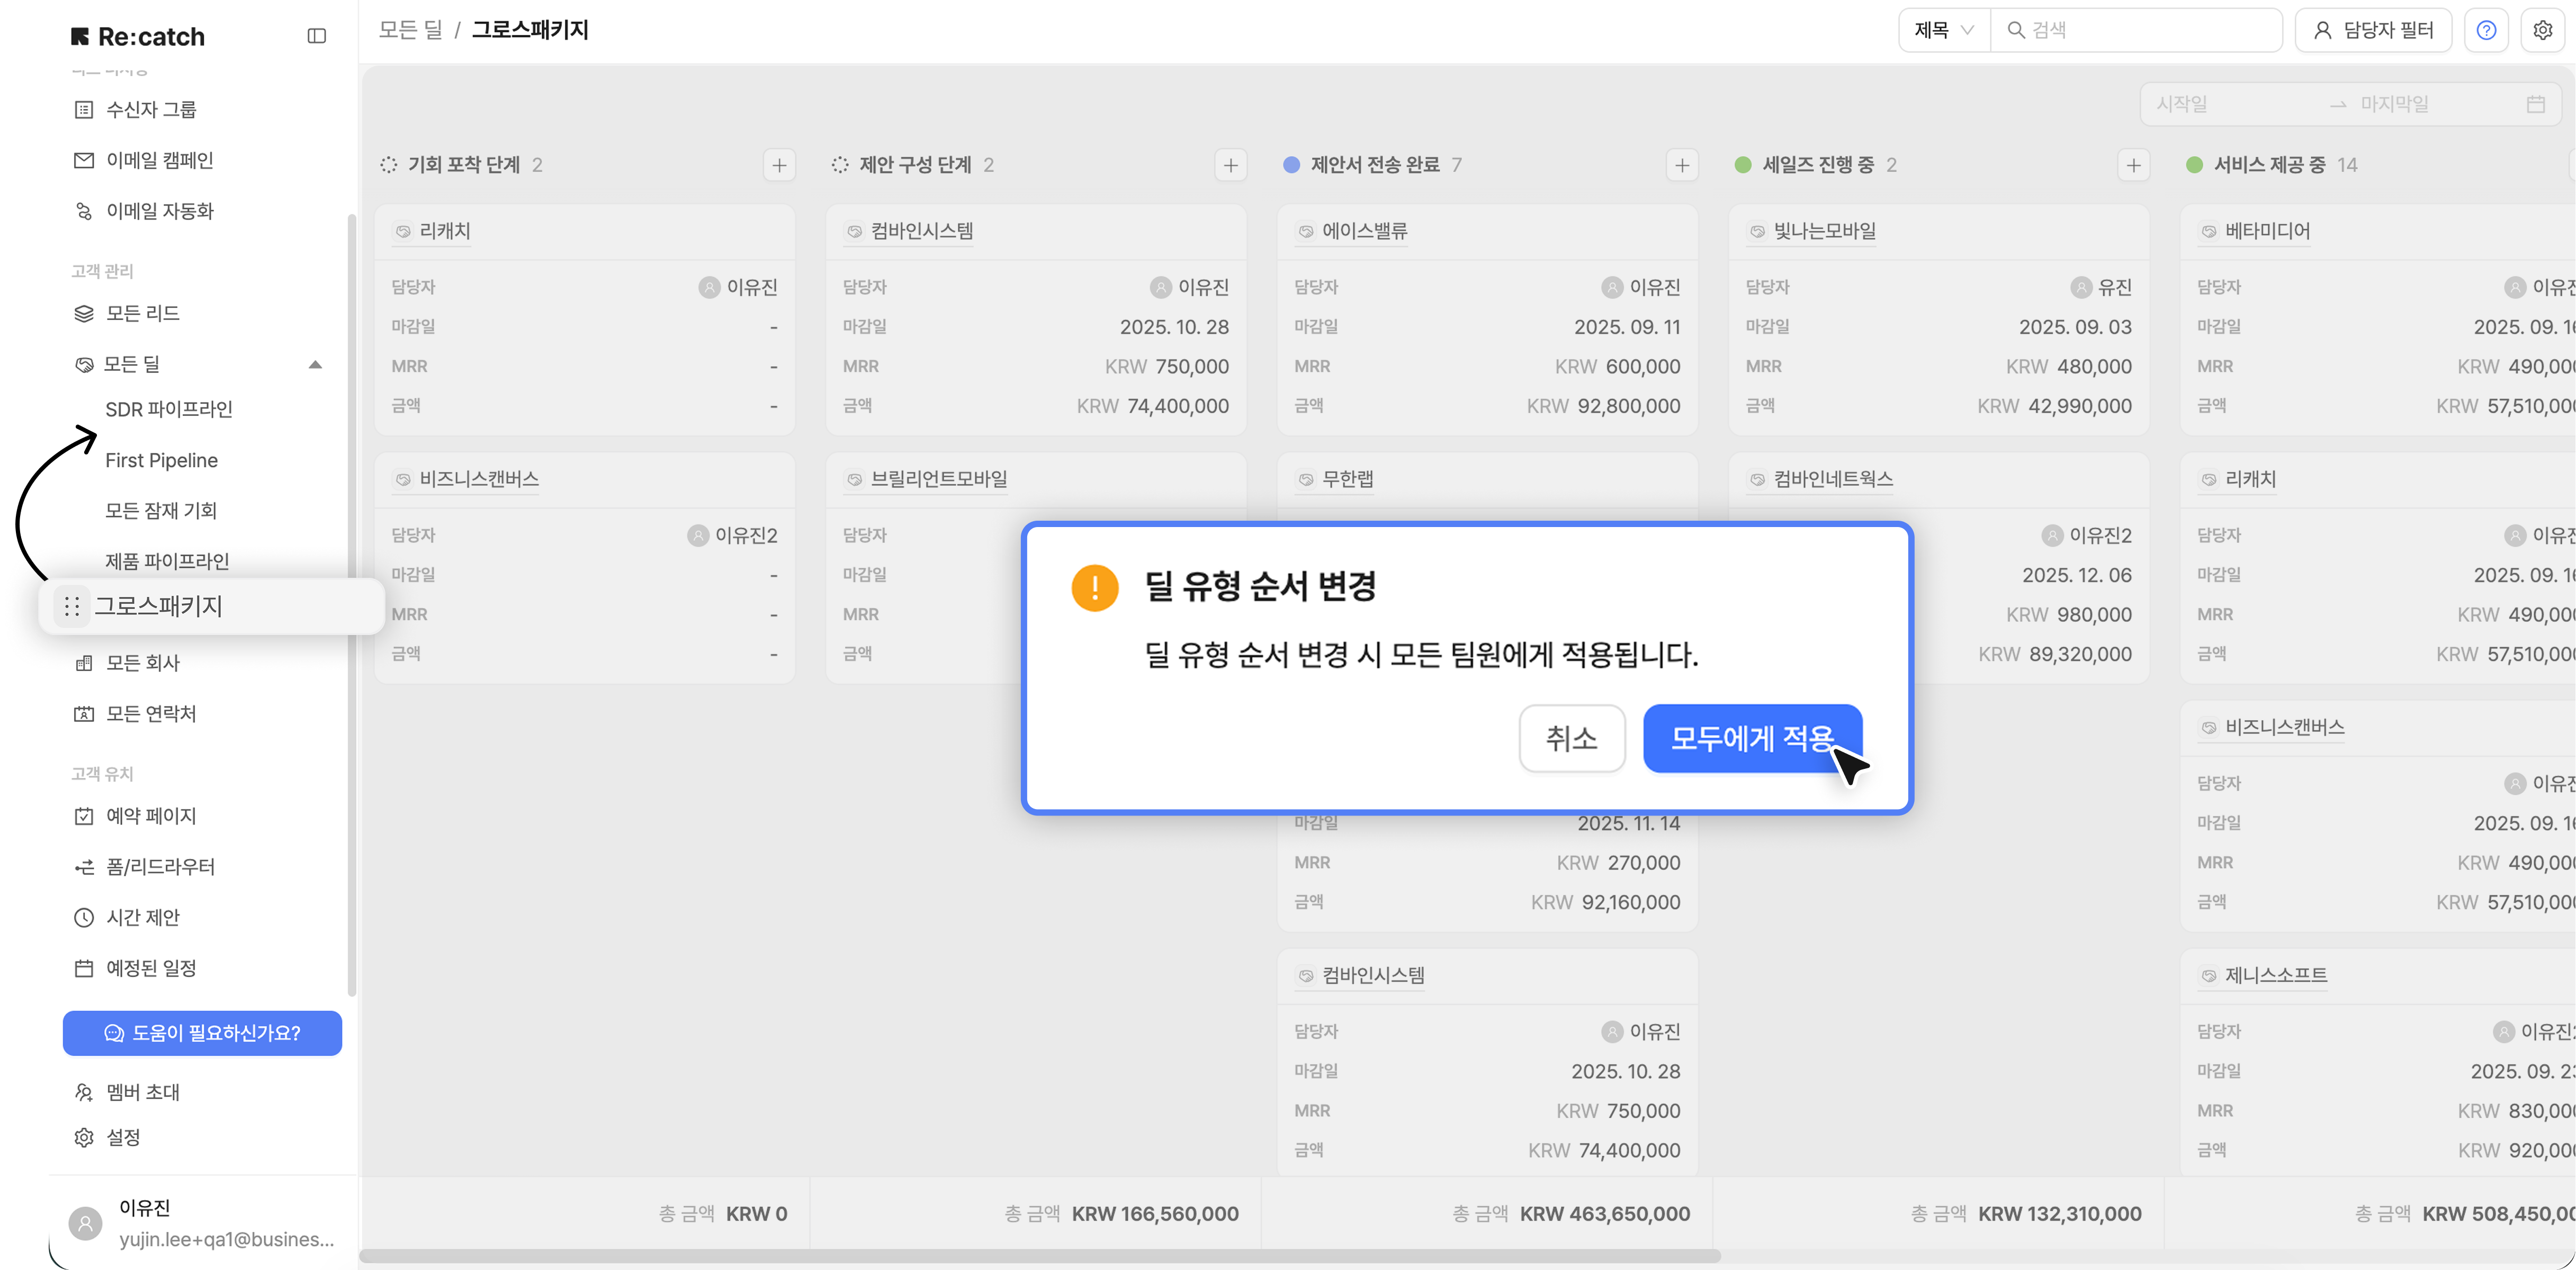The height and width of the screenshot is (1270, 2576).
Task: Click the calendar icon in date range
Action: (x=2535, y=104)
